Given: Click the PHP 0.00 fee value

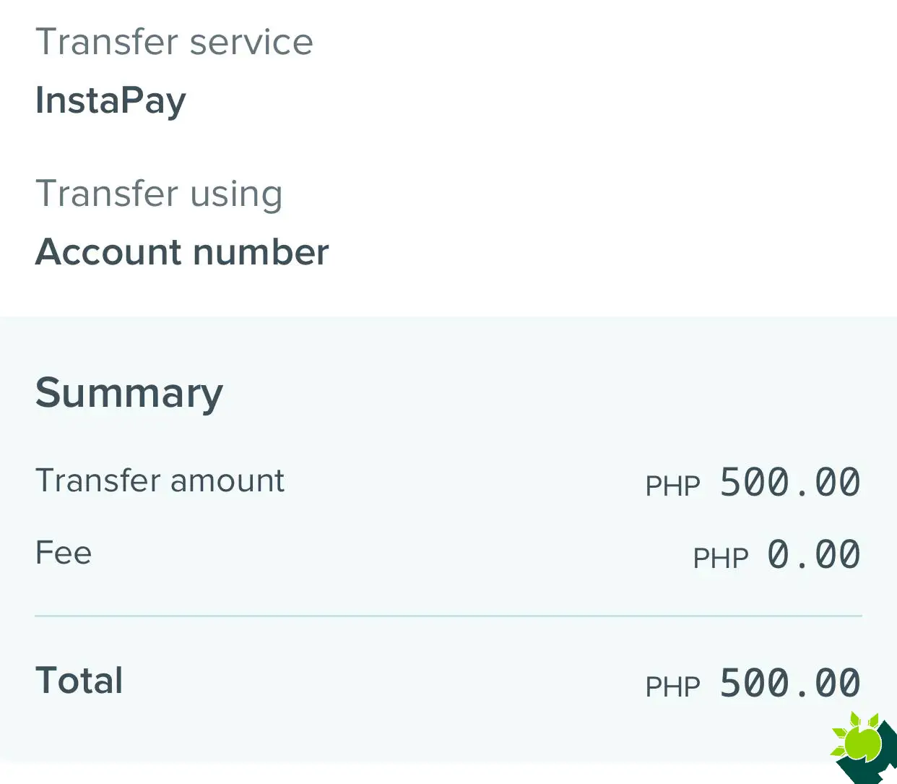Looking at the screenshot, I should [x=813, y=554].
